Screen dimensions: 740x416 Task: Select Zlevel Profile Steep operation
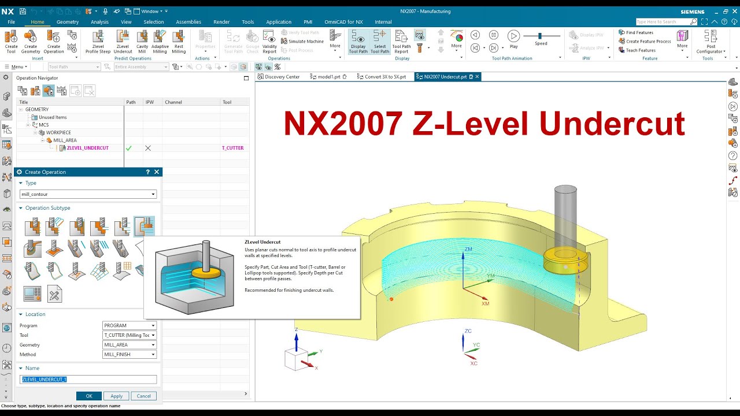[98, 42]
